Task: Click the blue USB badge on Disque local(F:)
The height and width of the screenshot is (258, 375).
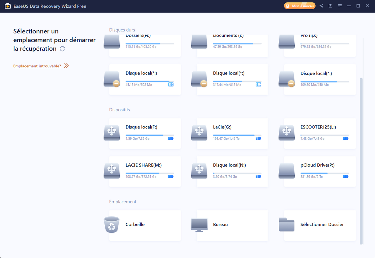Action: [x=171, y=138]
